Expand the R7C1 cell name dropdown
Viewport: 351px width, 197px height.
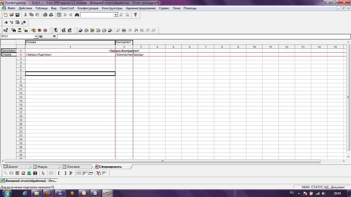(36, 36)
